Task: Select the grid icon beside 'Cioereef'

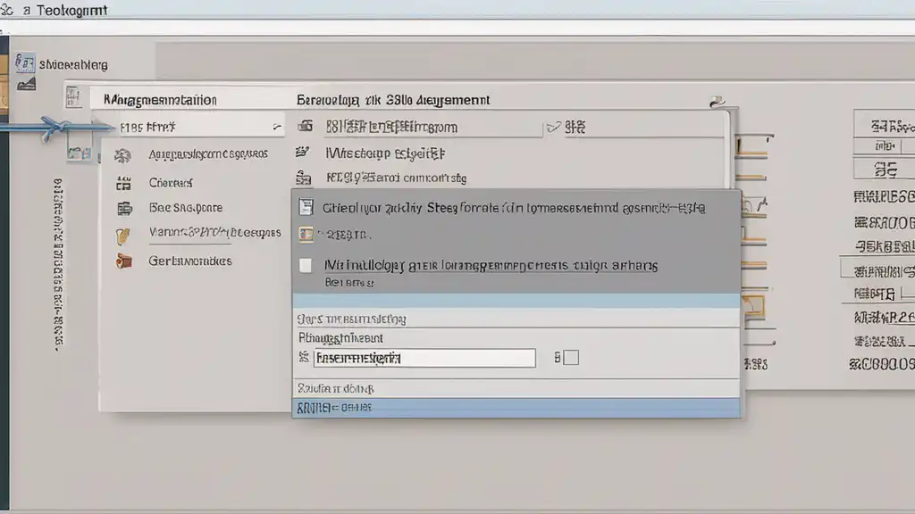Action: point(123,183)
